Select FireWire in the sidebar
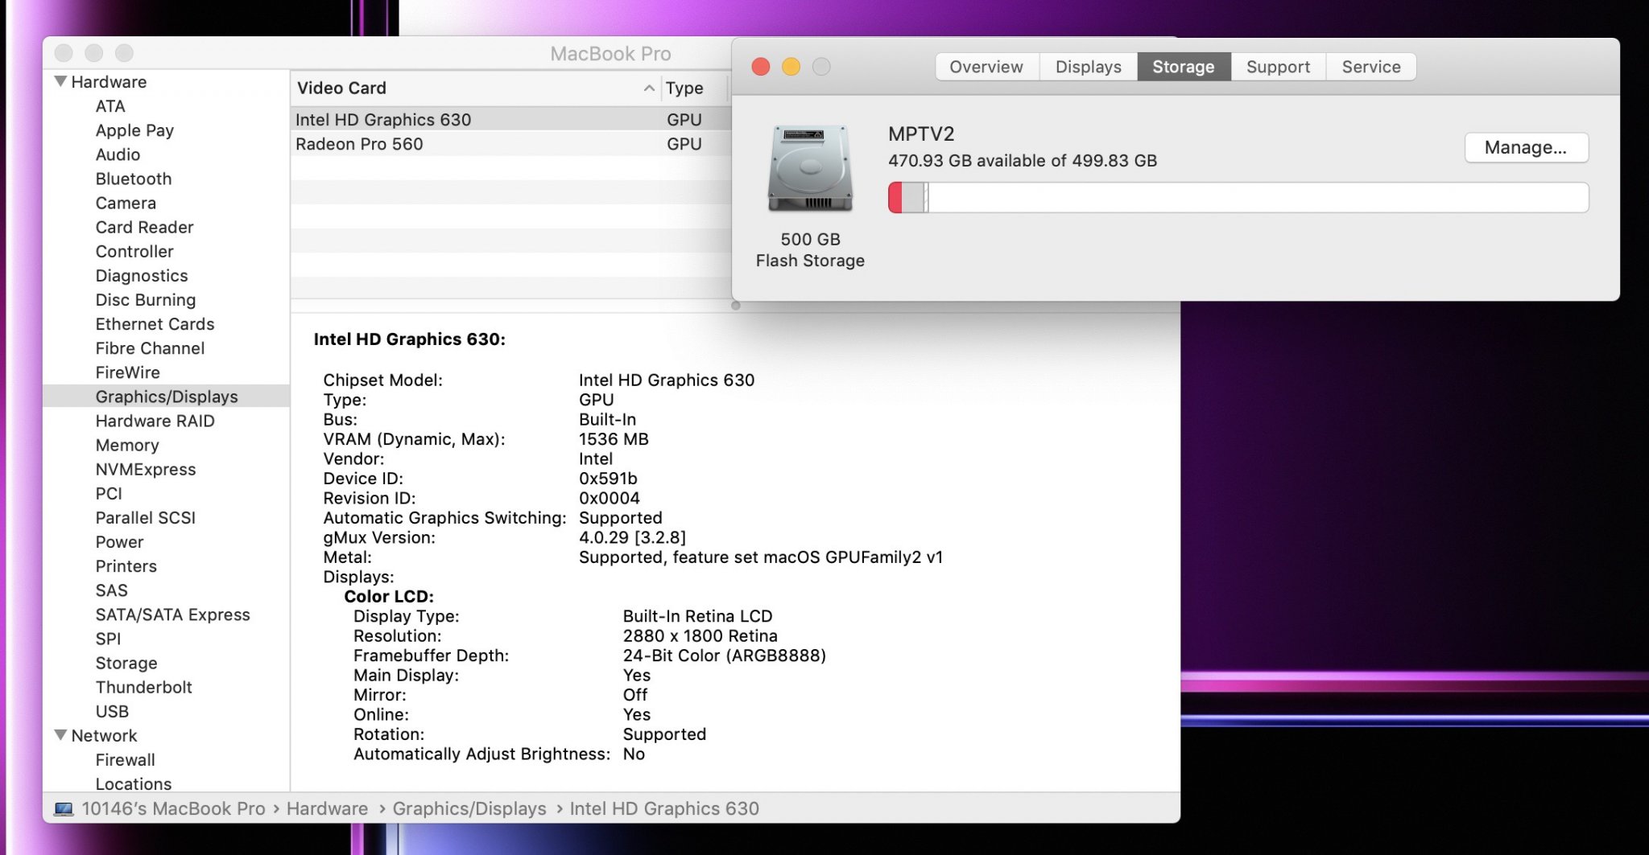 pyautogui.click(x=127, y=372)
